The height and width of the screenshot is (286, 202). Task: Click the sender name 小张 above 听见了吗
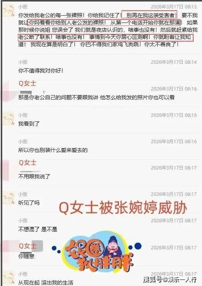pyautogui.click(x=23, y=194)
